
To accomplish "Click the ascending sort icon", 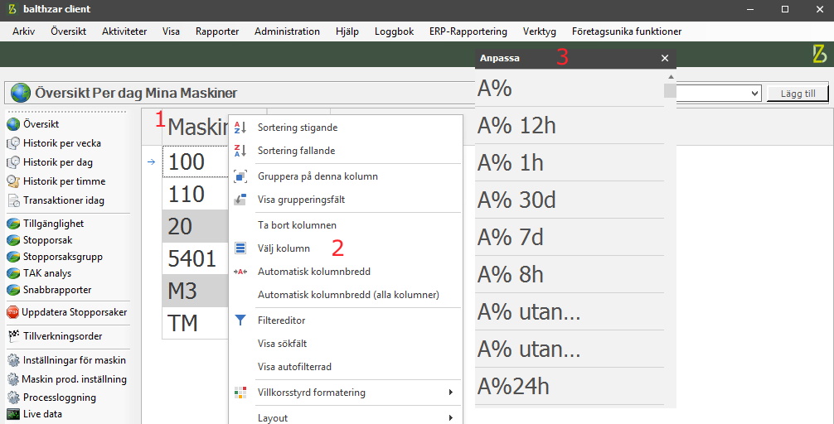I will pos(240,128).
